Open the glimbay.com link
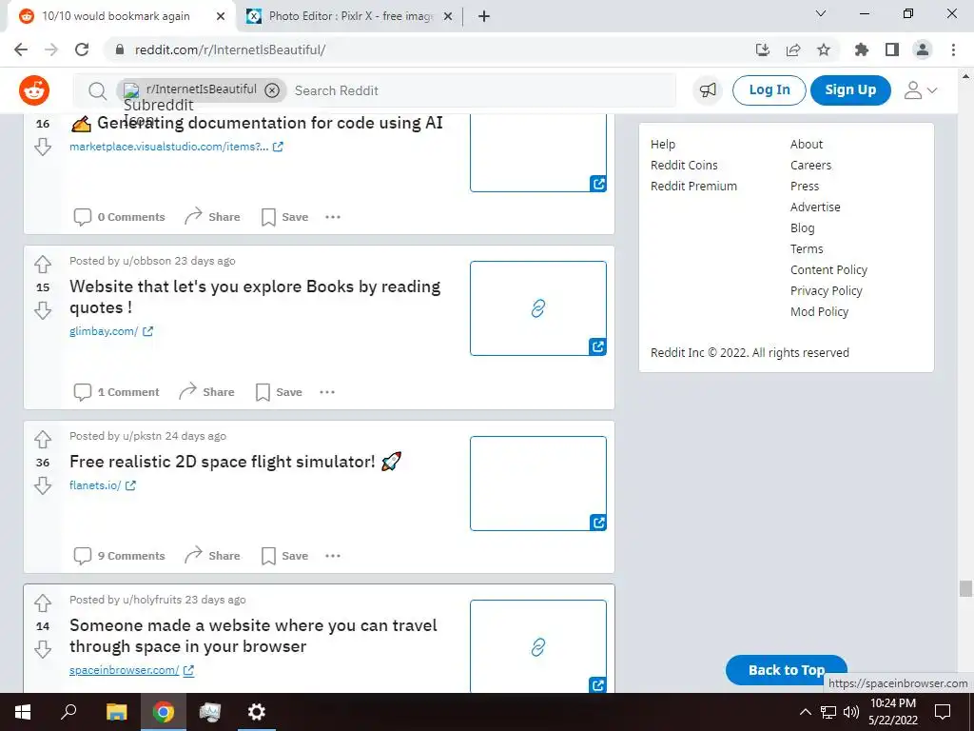This screenshot has height=731, width=974. coord(110,331)
